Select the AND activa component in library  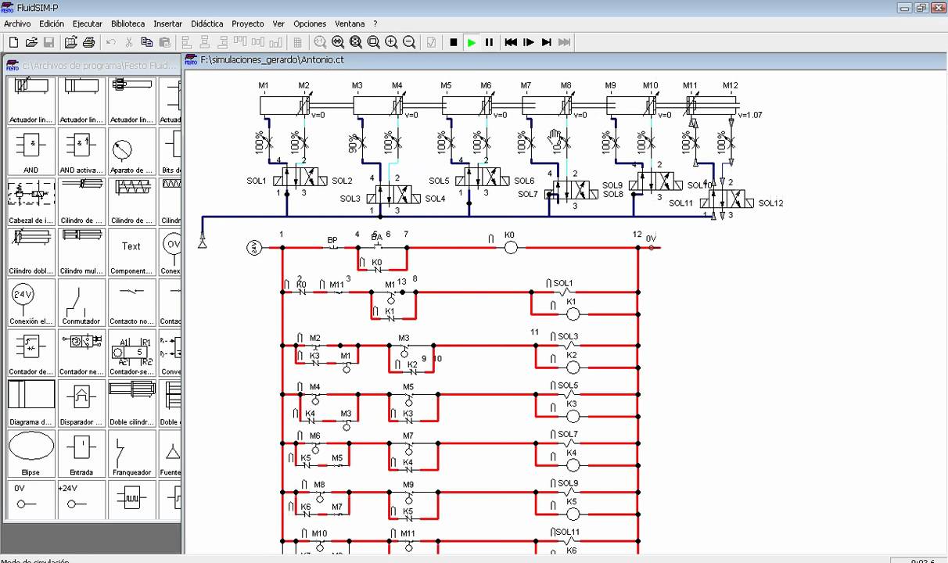pyautogui.click(x=81, y=151)
